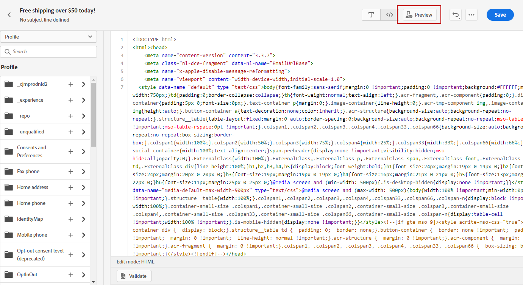This screenshot has height=285, width=523.
Task: Click the 'Consents and Preferences' label
Action: pos(31,152)
